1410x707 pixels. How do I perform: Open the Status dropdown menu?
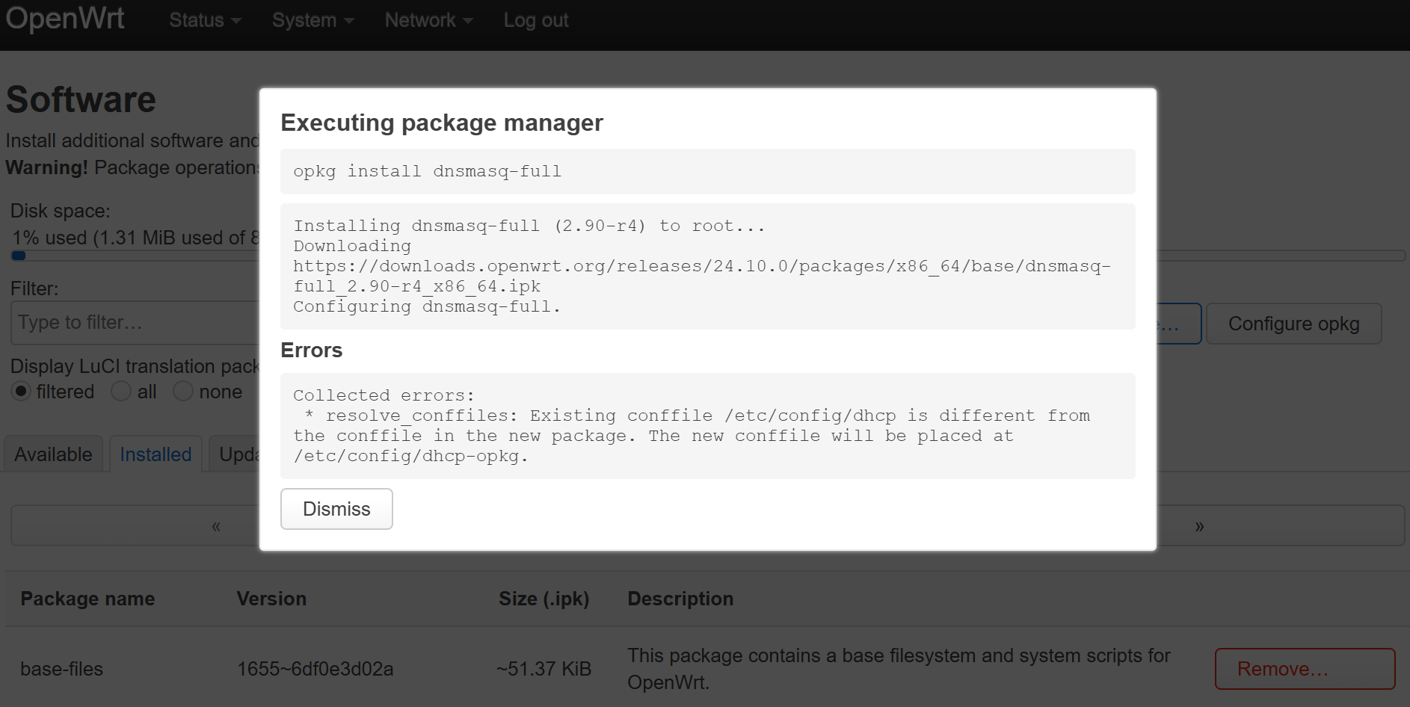click(x=205, y=21)
